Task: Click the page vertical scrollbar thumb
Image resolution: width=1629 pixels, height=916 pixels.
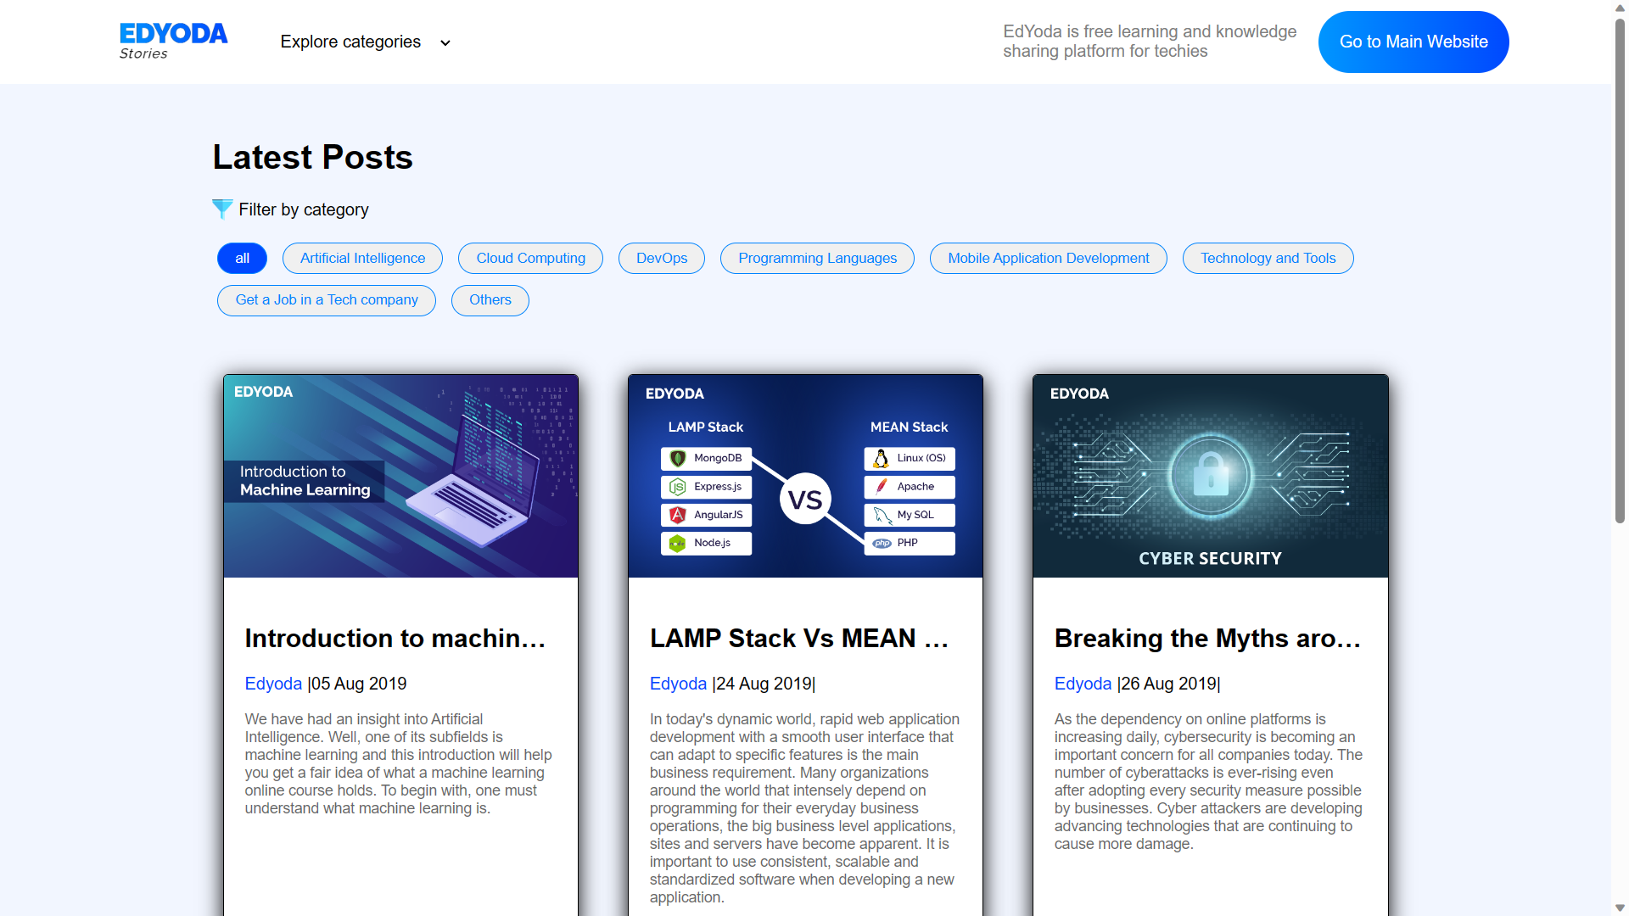Action: pyautogui.click(x=1620, y=271)
